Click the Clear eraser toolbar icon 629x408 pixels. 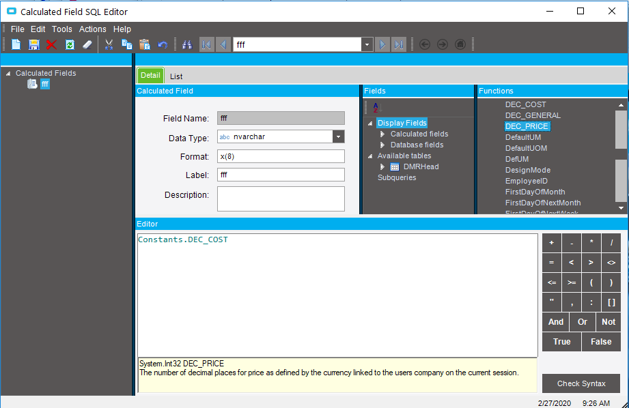click(87, 44)
